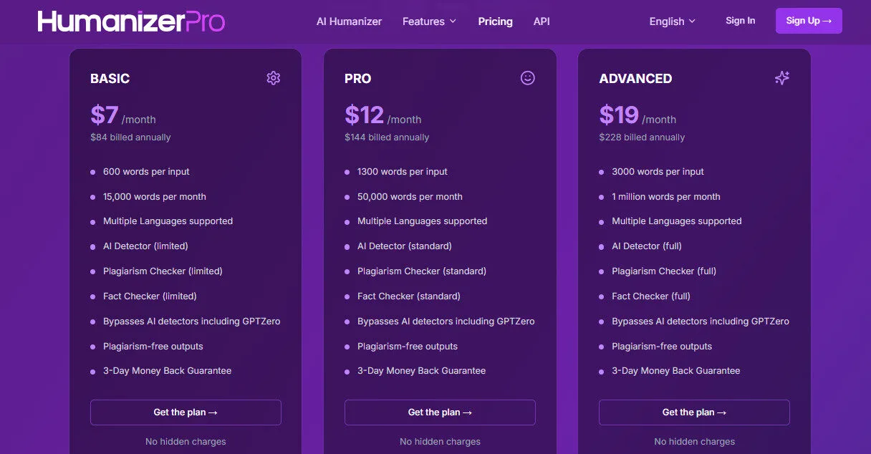The image size is (871, 454).
Task: Click No hidden charges below the BASIC plan
Action: click(186, 441)
